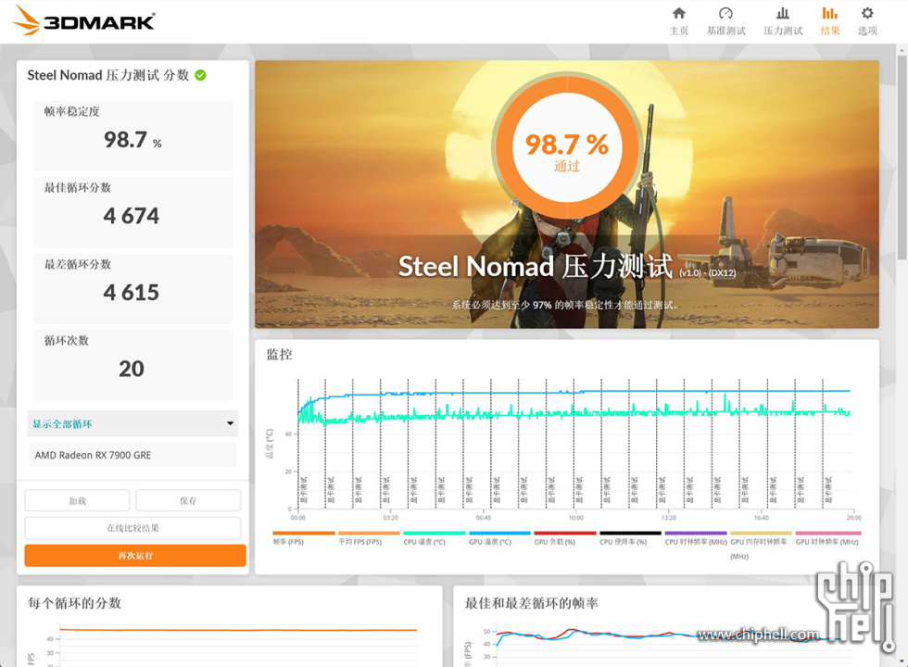Click the 最差循环分数 value 4 615

coord(132,293)
